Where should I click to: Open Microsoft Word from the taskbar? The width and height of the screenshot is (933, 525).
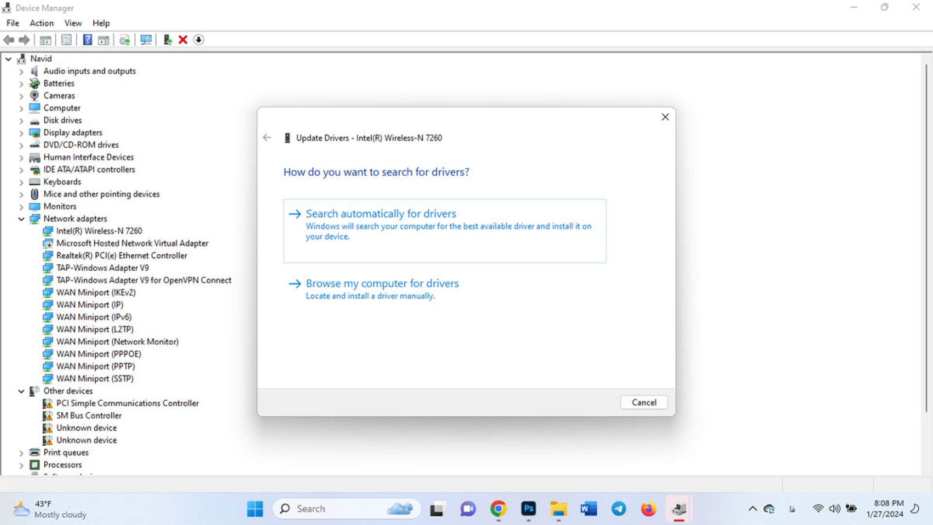point(588,509)
